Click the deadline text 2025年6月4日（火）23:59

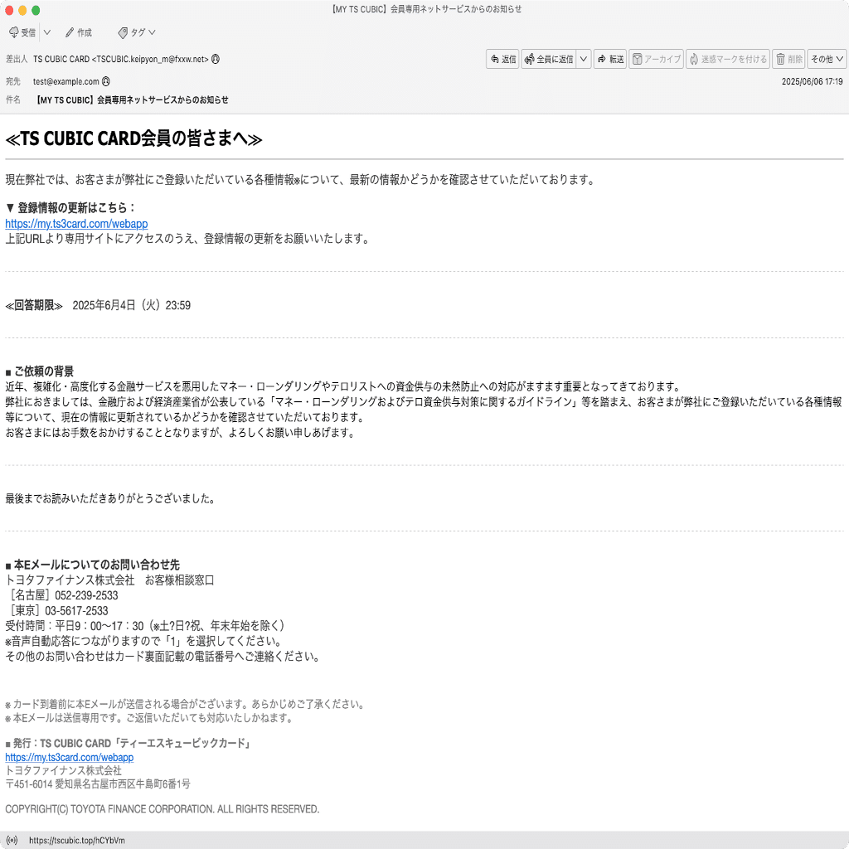click(132, 305)
